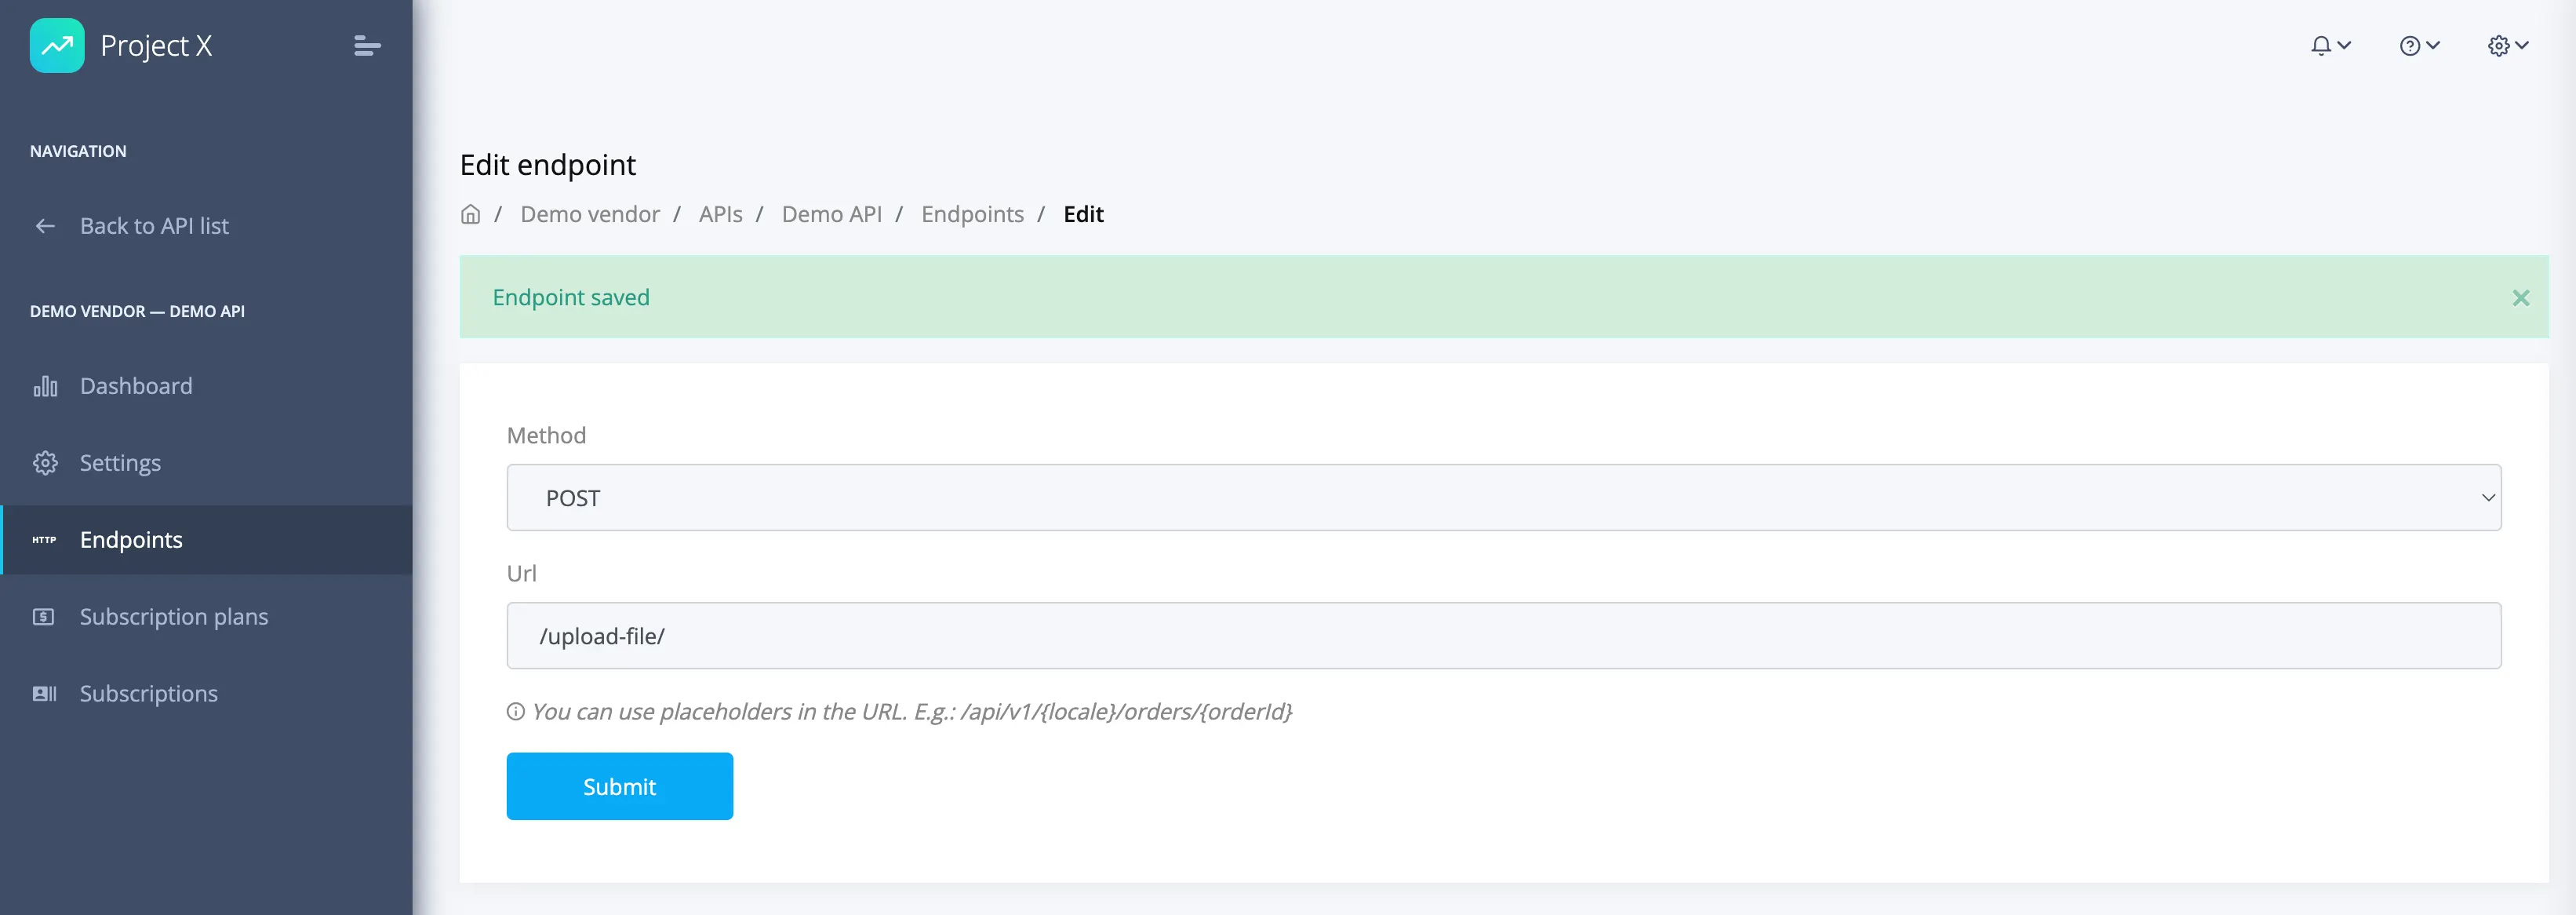This screenshot has width=2576, height=915.
Task: Open the settings gear dropdown in top bar
Action: pos(2508,46)
